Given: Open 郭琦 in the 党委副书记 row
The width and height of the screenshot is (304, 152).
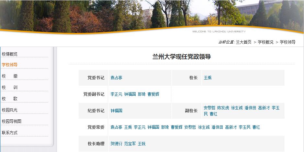Looking at the screenshot, I should point(141,94).
